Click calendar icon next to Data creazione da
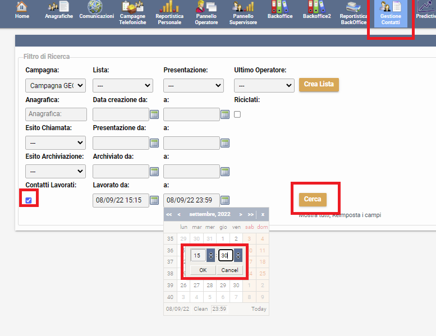This screenshot has width=436, height=336. 154,114
